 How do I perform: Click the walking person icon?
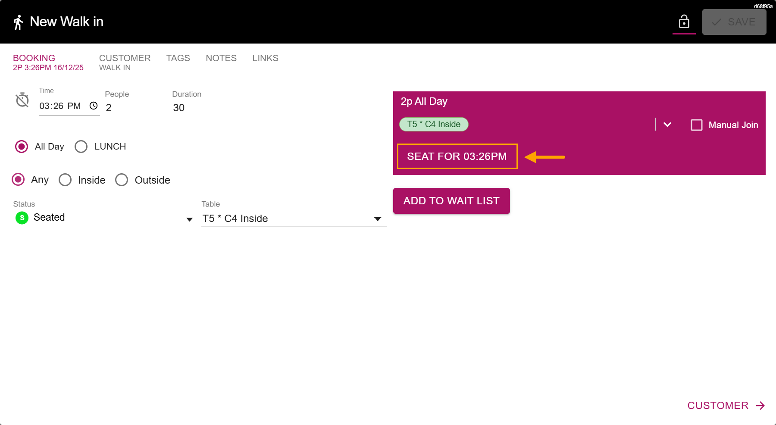[x=18, y=22]
